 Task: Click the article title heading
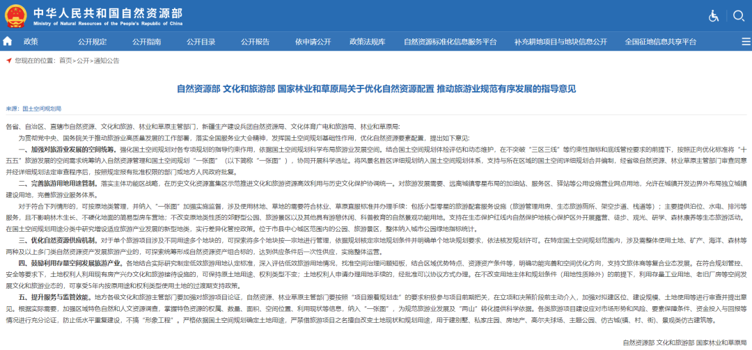click(x=376, y=88)
